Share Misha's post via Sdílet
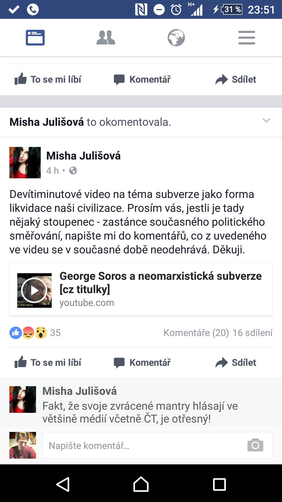The width and height of the screenshot is (282, 502). [236, 362]
